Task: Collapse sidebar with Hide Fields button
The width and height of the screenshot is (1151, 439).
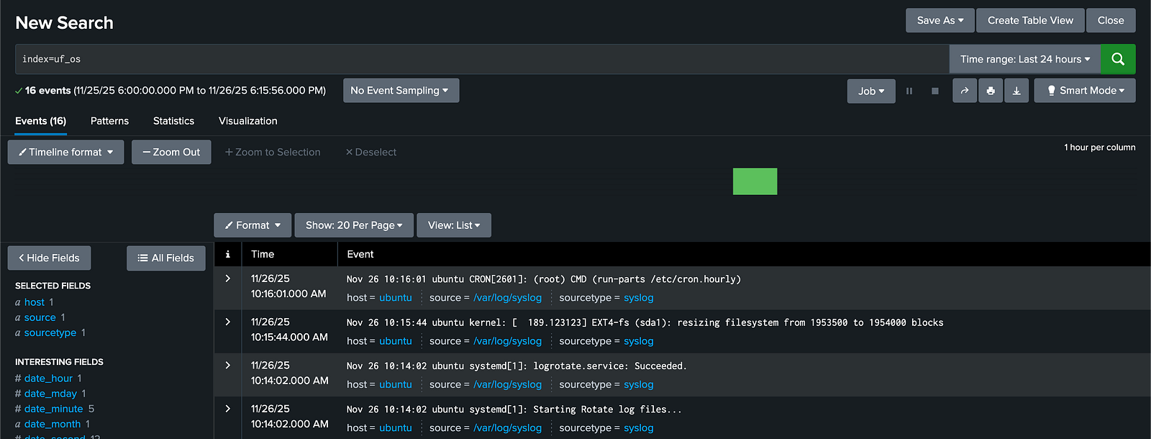Action: point(49,258)
